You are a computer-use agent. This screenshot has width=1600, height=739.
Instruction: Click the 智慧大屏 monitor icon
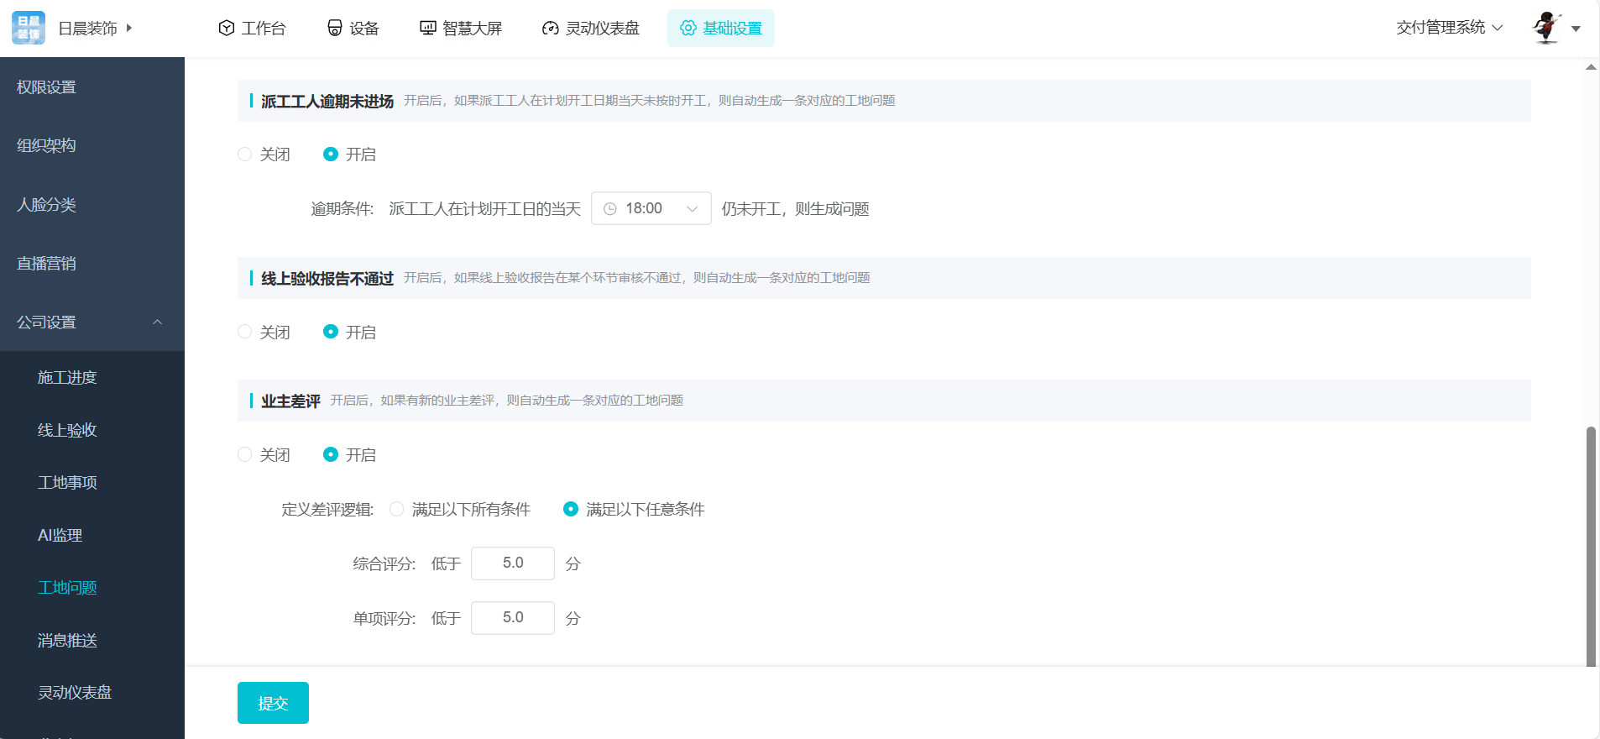click(428, 28)
